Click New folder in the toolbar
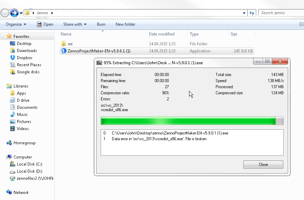Image resolution: width=304 pixels, height=200 pixels. coord(125,24)
